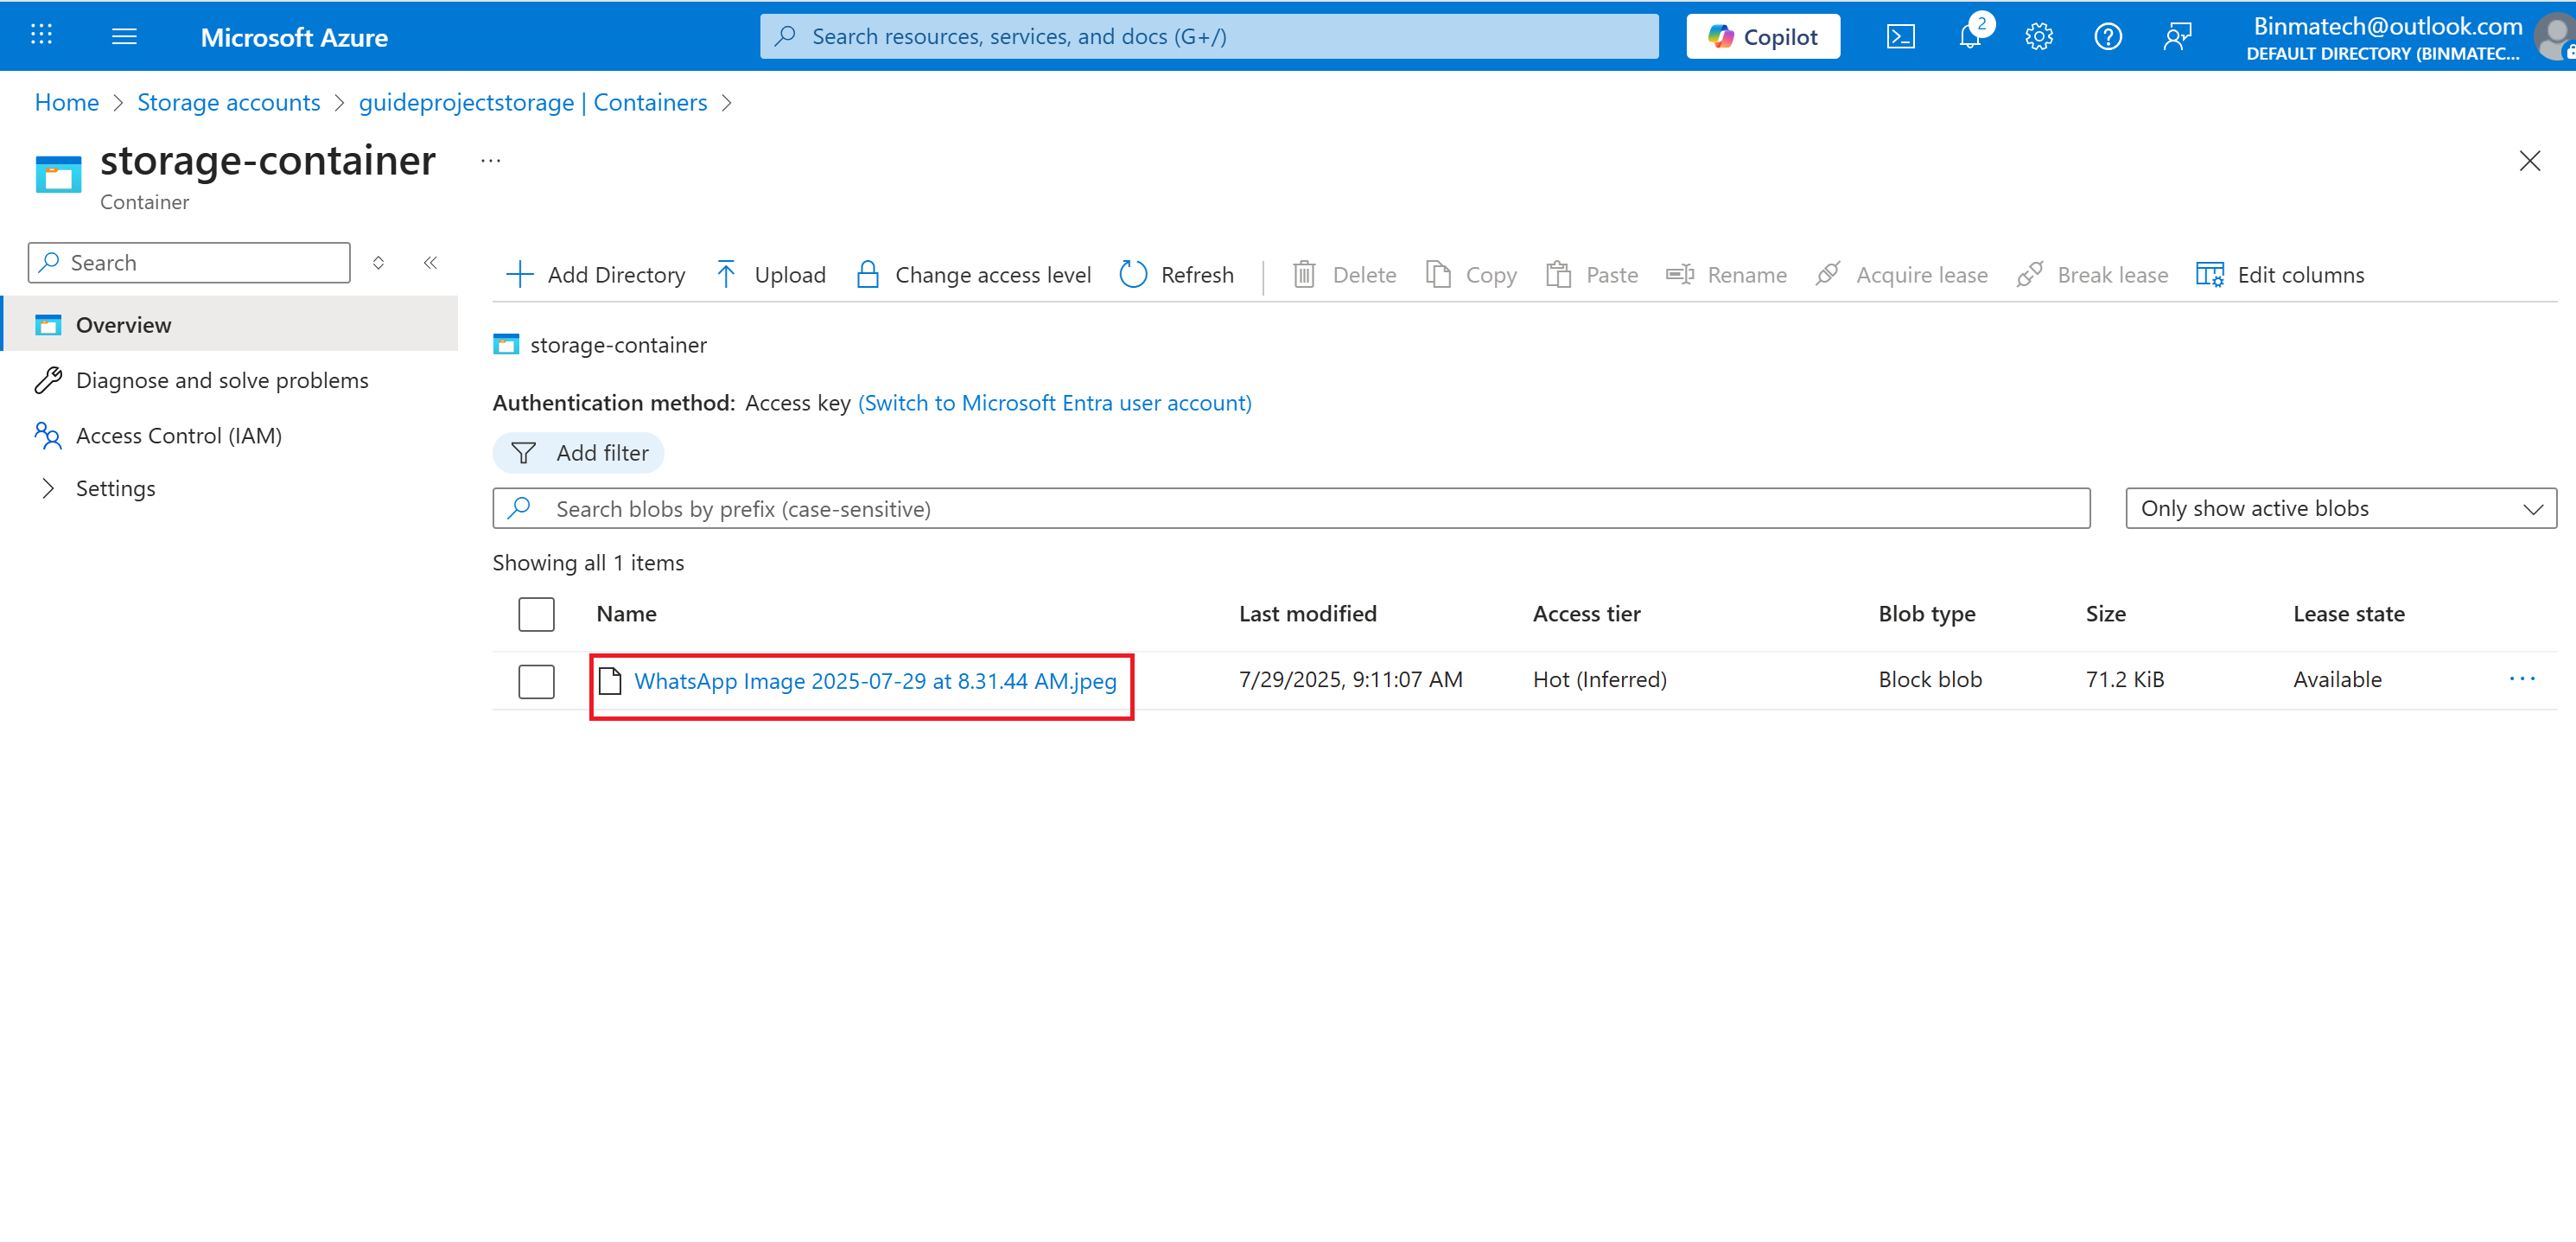Open the Only show active blobs dropdown
The height and width of the screenshot is (1242, 2576).
click(2340, 509)
